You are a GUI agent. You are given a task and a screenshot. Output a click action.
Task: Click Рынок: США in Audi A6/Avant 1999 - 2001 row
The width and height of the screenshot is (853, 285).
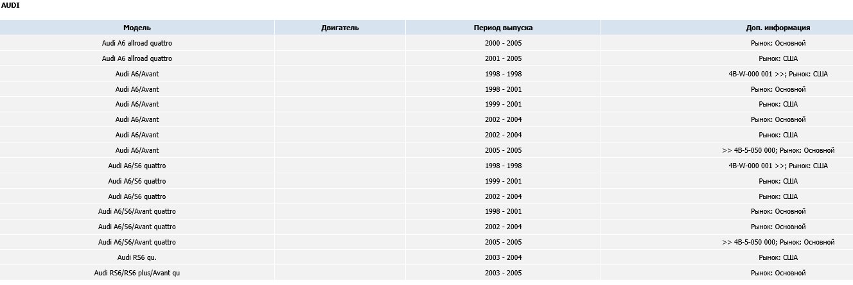click(778, 104)
